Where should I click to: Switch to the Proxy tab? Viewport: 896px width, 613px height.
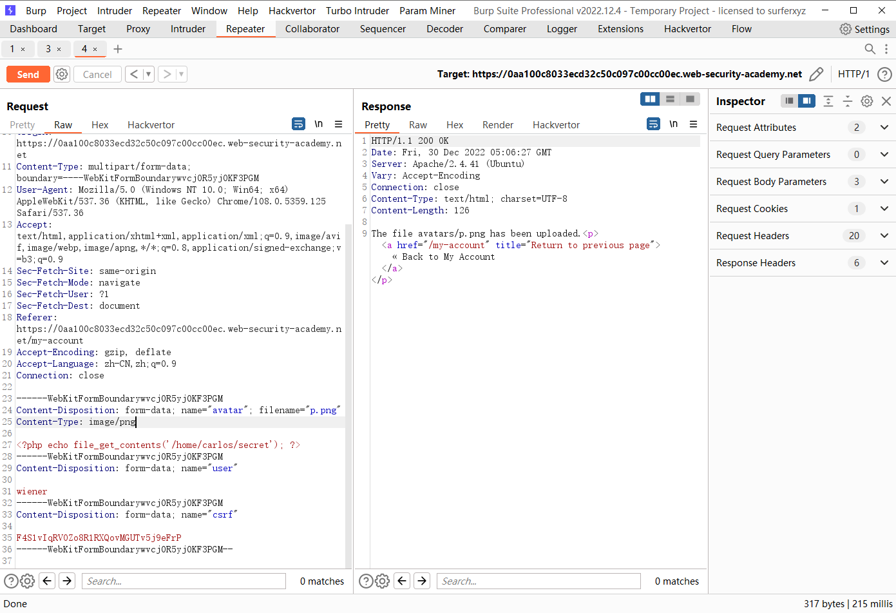point(138,29)
